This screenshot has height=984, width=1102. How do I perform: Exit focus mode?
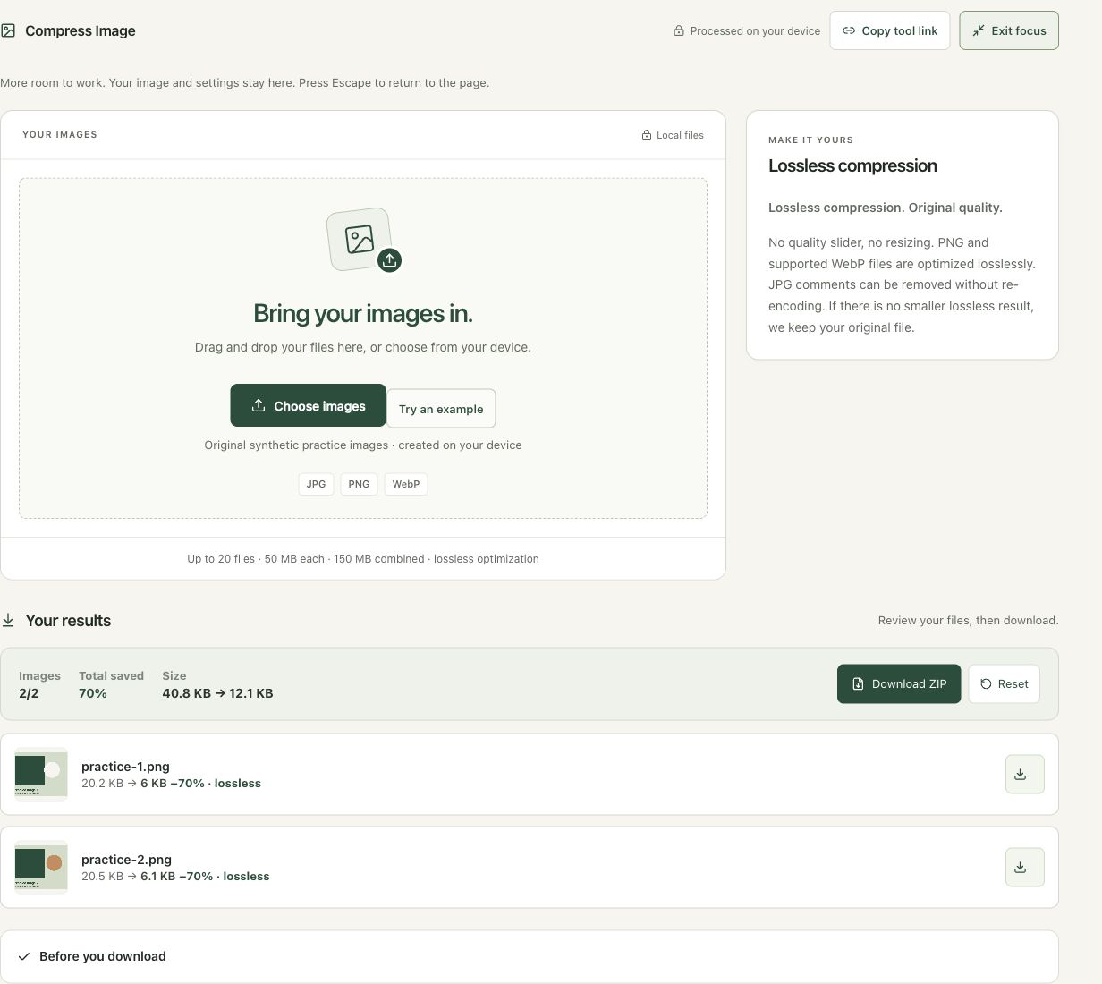click(1008, 30)
